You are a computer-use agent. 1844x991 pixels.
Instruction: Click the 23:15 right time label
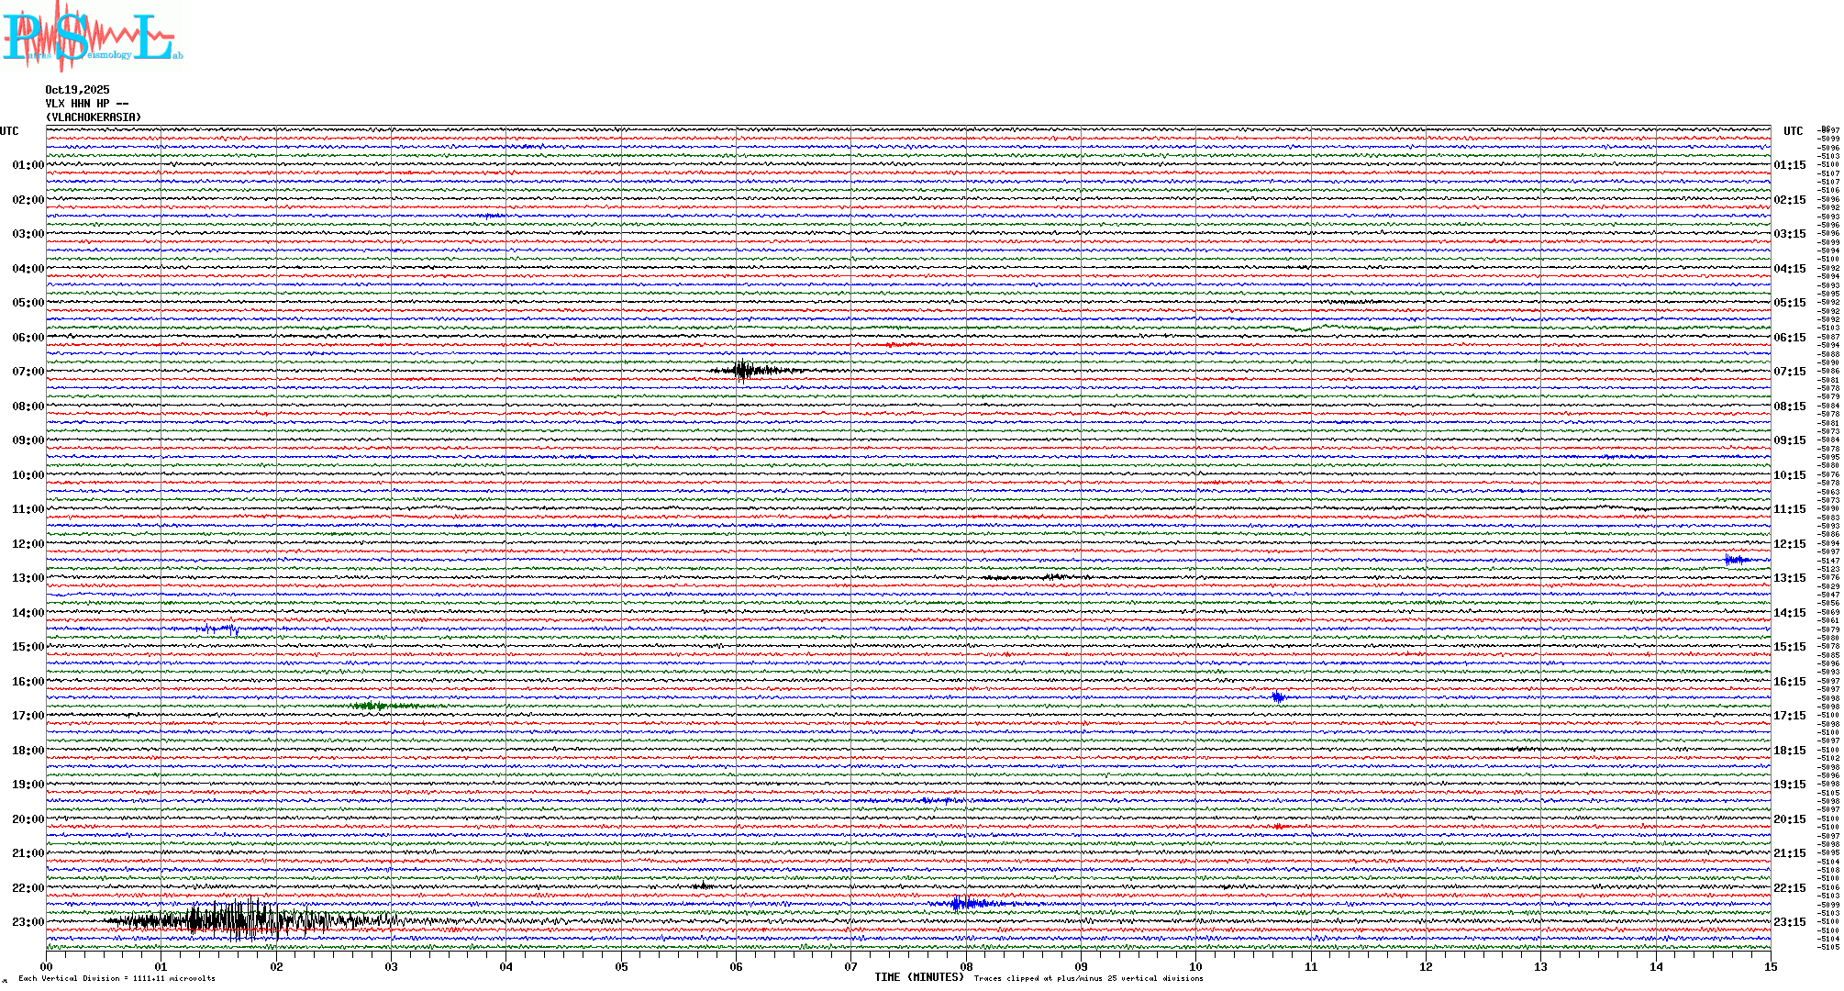(1789, 922)
